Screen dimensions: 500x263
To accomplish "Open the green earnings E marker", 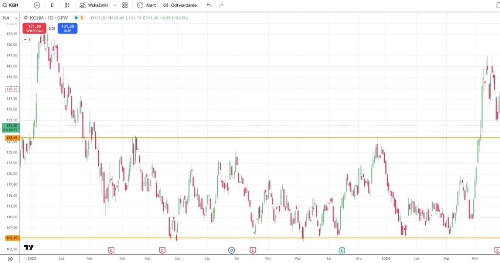I will click(342, 250).
